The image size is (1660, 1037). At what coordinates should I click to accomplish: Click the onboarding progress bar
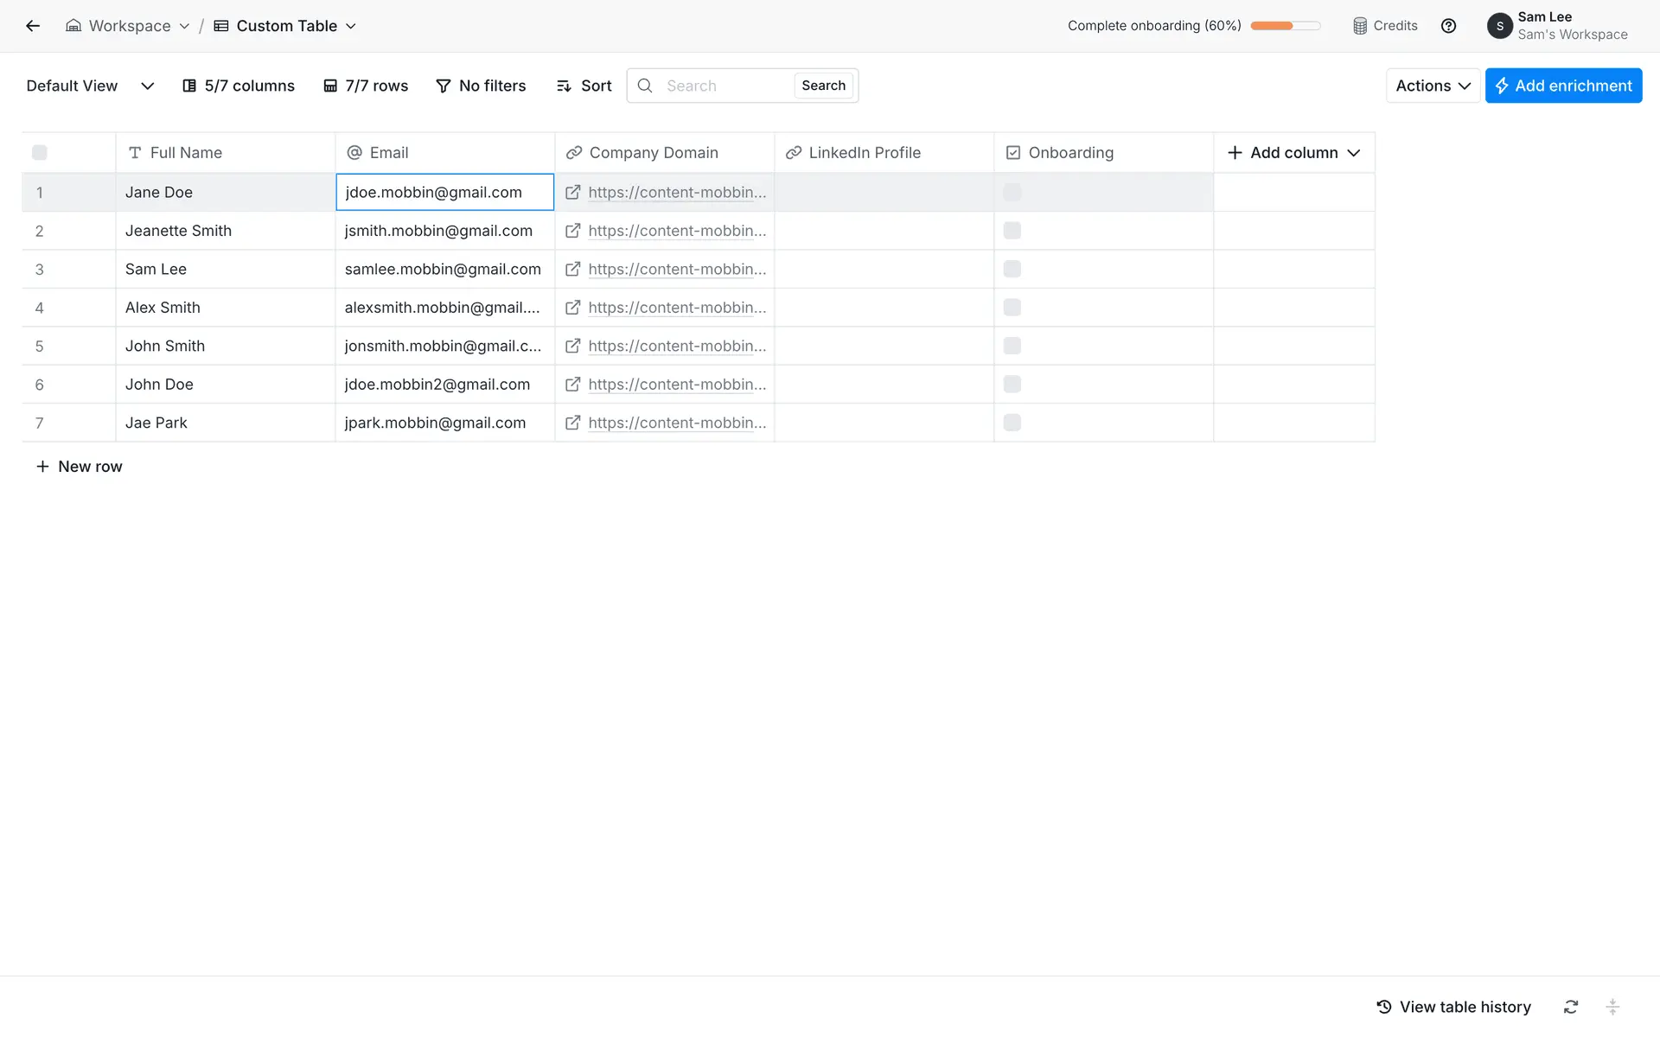click(1285, 26)
